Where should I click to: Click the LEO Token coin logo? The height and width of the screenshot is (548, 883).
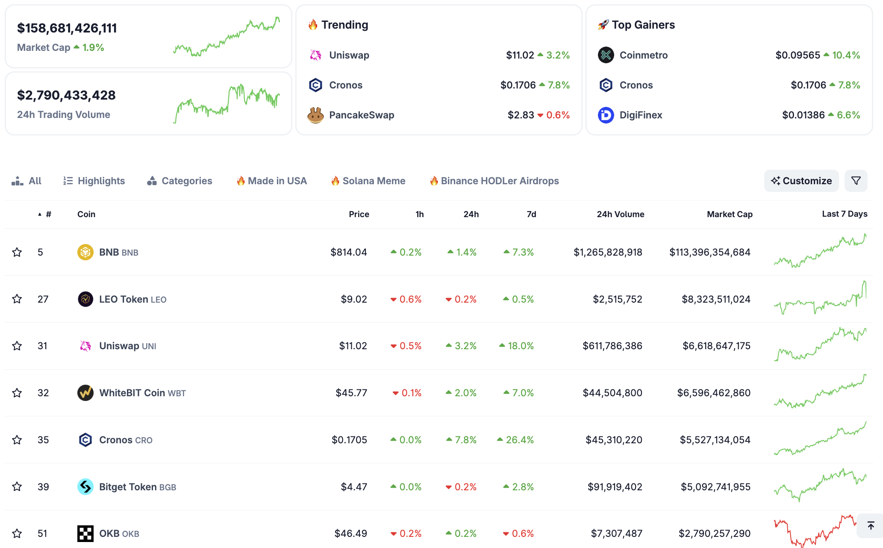[x=85, y=299]
